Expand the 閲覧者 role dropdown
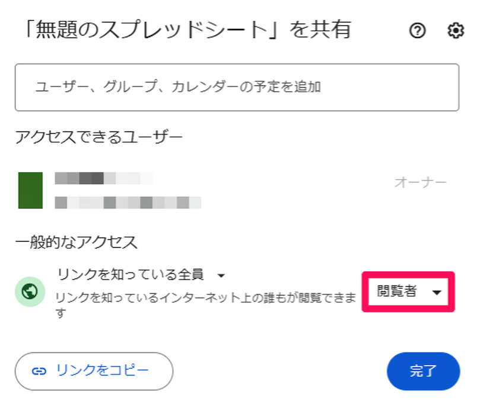Screen dimensions: 477x407 (x=408, y=291)
